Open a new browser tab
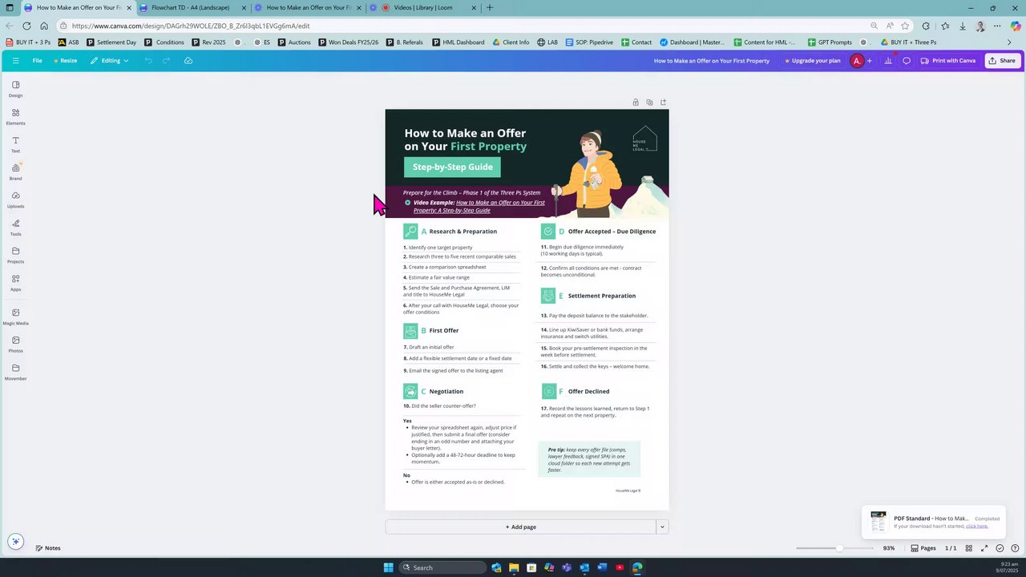Screen dimensions: 1026x577 pos(490,8)
